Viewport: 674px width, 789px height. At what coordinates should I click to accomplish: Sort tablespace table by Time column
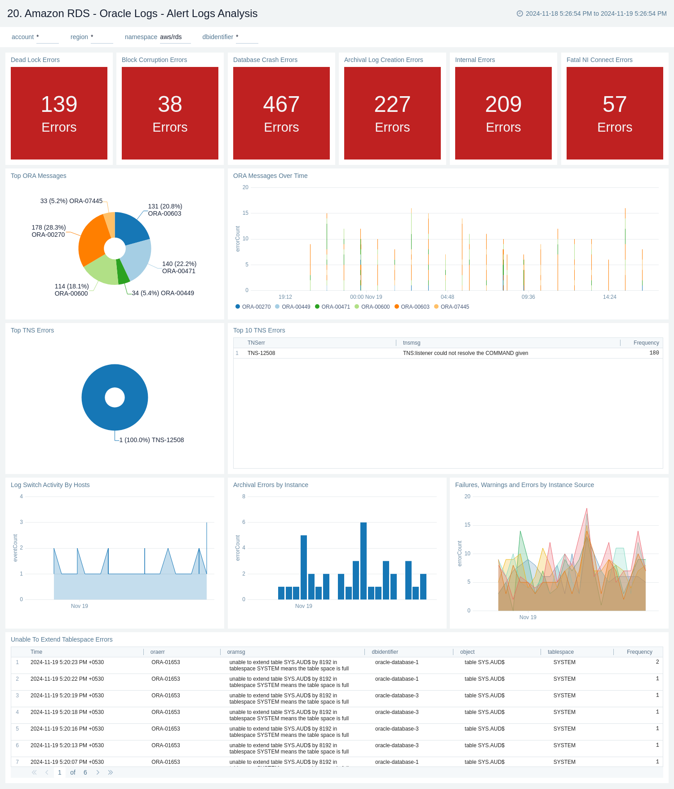click(36, 652)
